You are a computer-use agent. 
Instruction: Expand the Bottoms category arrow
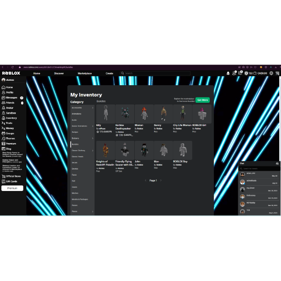tap(93, 138)
